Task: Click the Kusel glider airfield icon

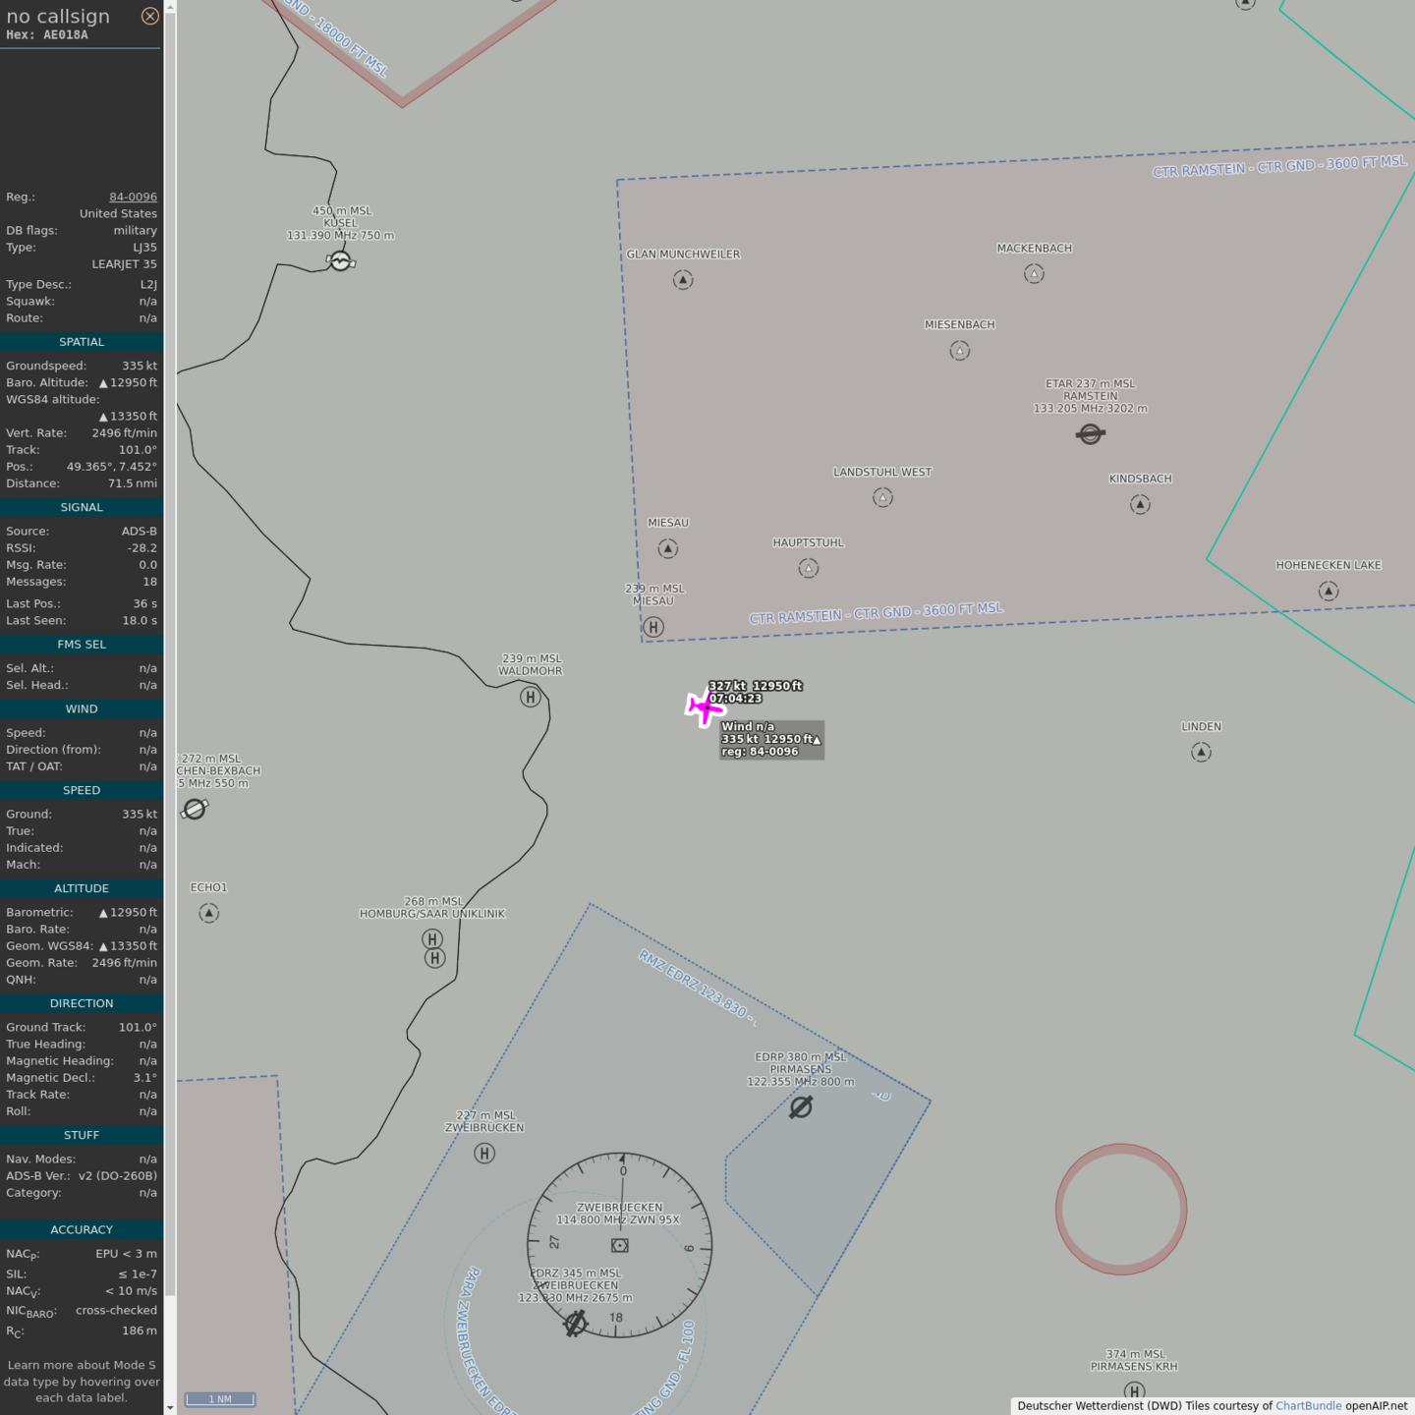Action: pos(340,261)
